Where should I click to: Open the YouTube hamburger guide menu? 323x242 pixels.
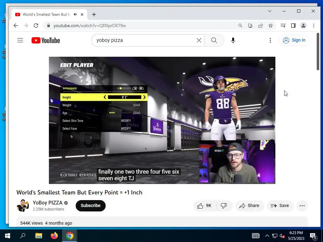coord(20,40)
